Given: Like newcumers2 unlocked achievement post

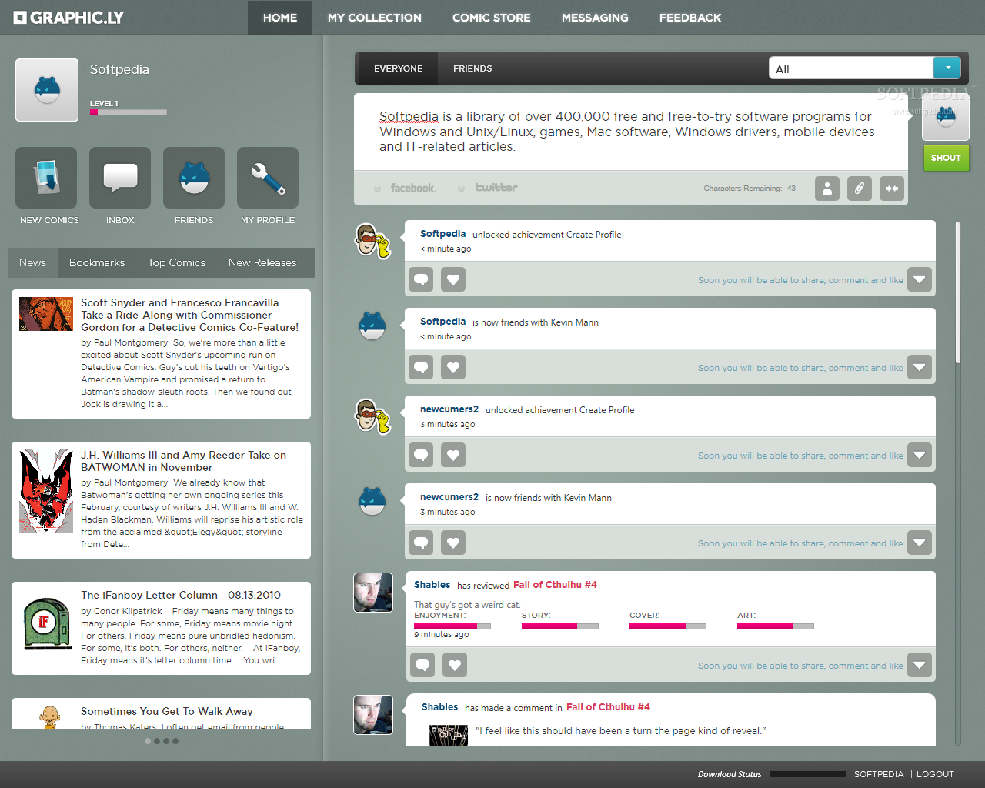Looking at the screenshot, I should (x=453, y=455).
